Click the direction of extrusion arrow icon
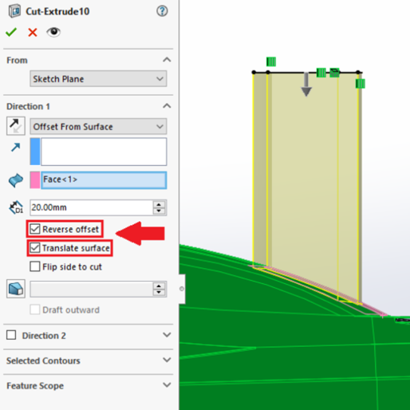 [16, 147]
